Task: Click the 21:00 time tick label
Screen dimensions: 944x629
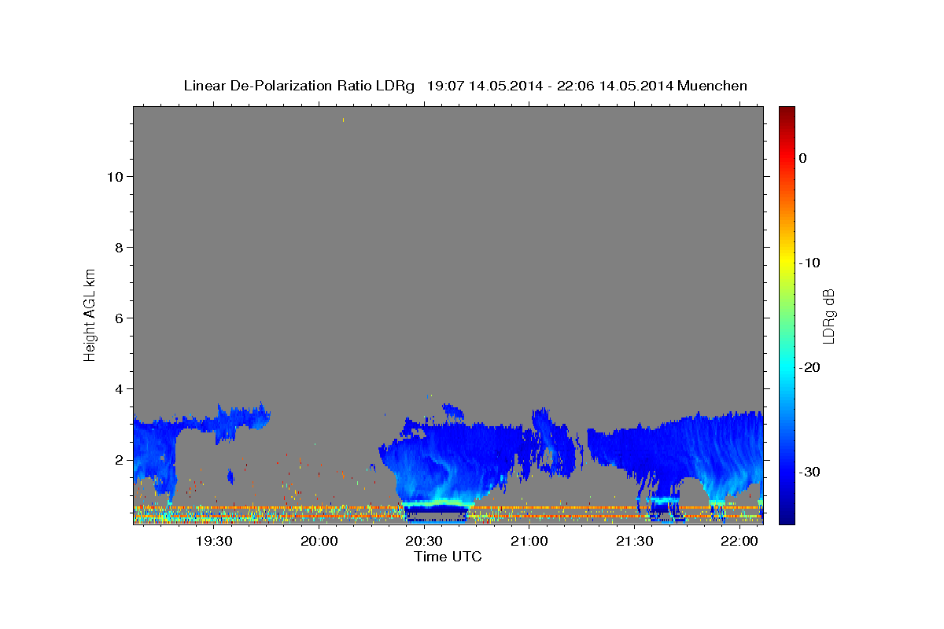Action: [529, 541]
